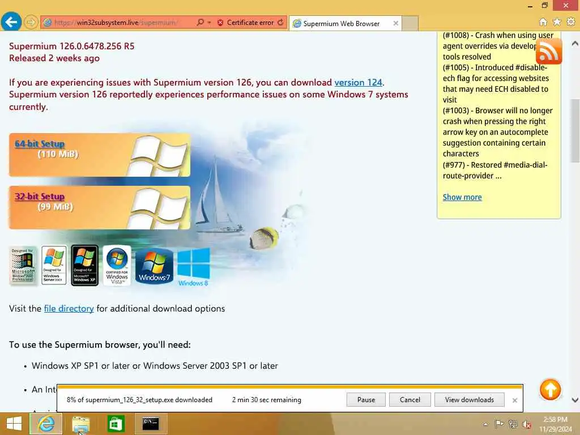Click the Designed for Windows XP badge
580x435 pixels.
tap(85, 265)
